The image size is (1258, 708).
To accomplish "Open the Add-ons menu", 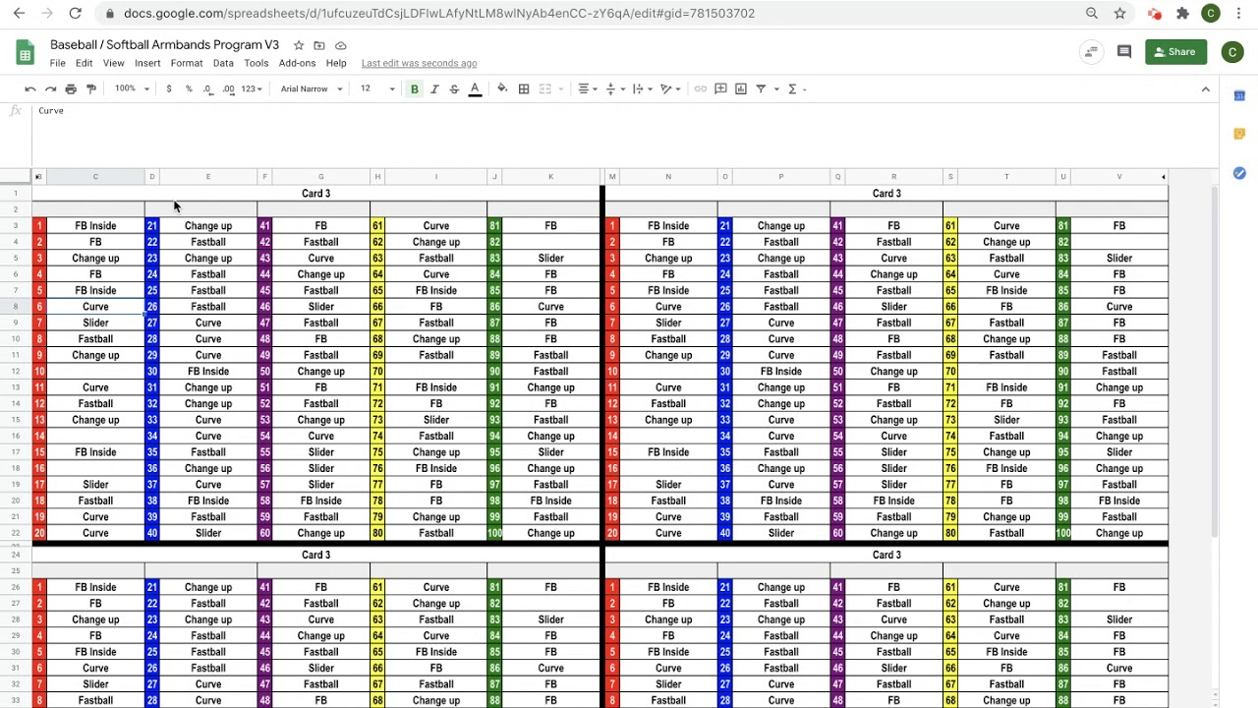I will tap(297, 63).
